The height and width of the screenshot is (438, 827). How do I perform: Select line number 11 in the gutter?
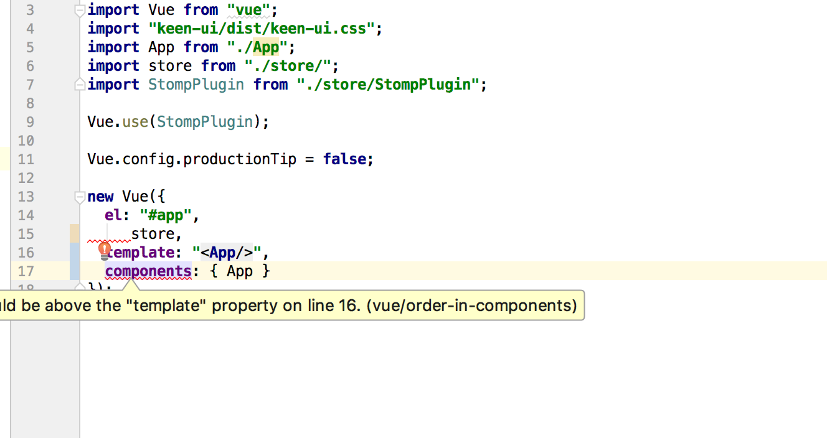click(x=26, y=159)
